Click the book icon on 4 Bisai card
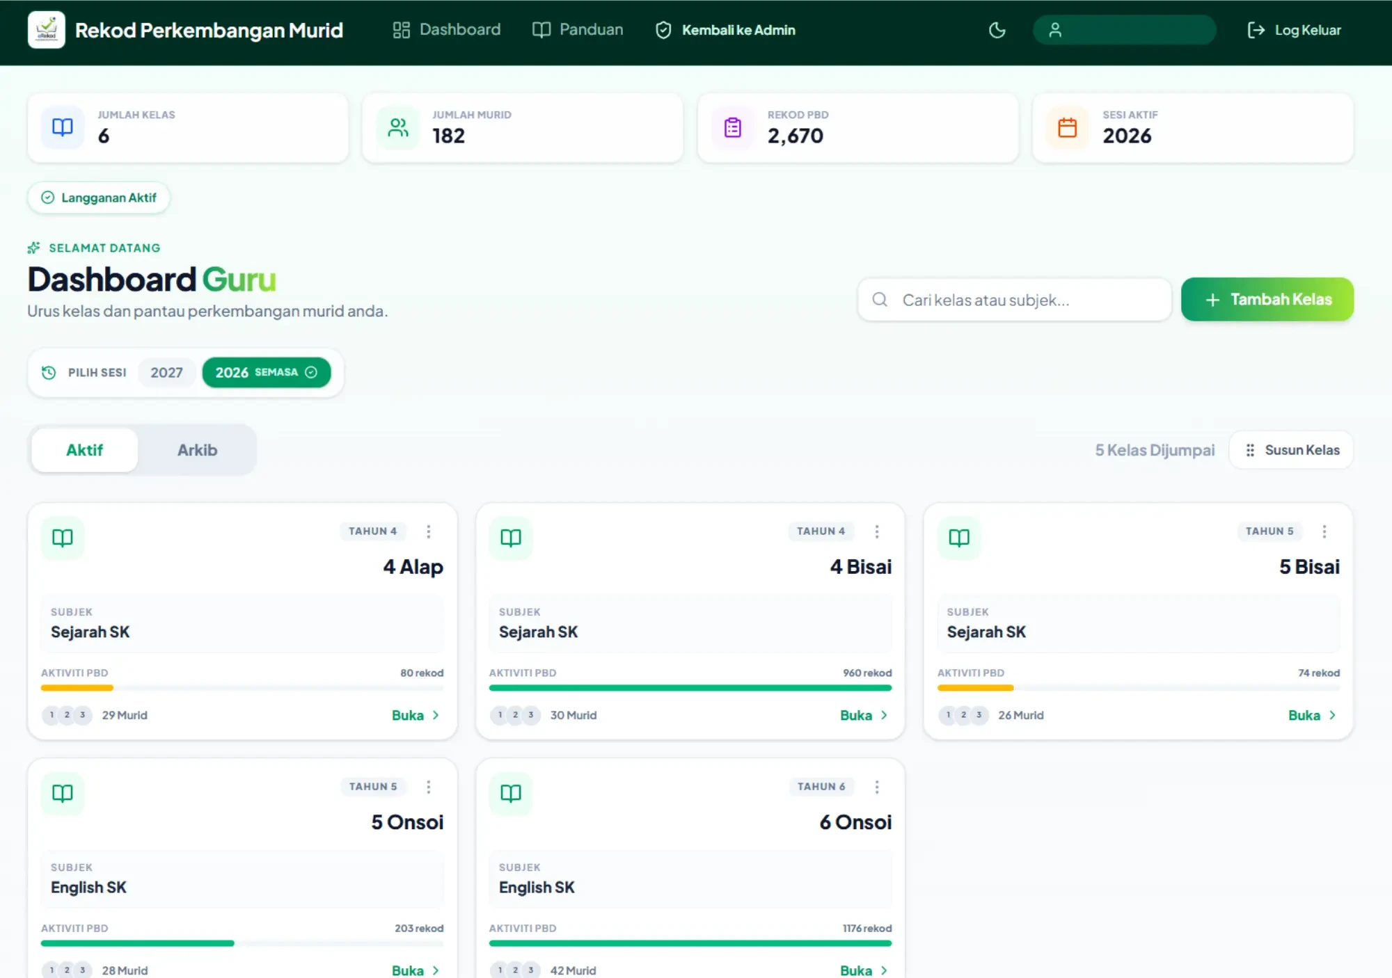 pos(511,538)
